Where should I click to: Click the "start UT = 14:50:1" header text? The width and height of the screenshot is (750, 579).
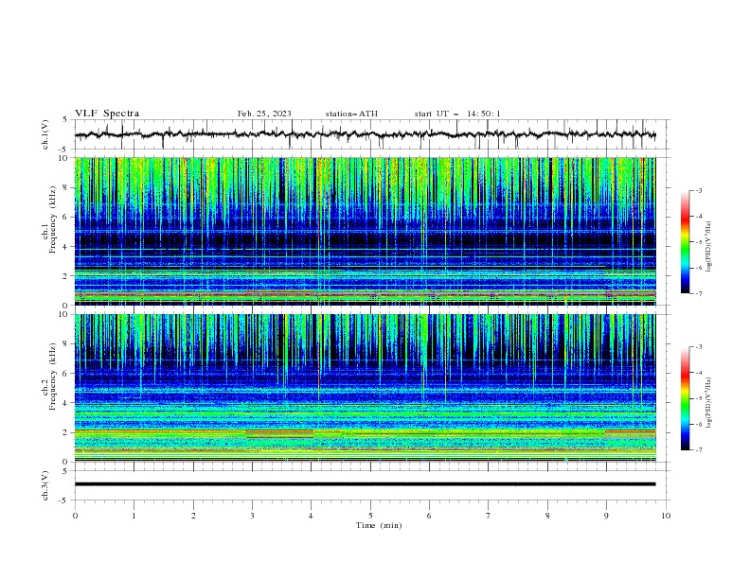click(x=457, y=114)
